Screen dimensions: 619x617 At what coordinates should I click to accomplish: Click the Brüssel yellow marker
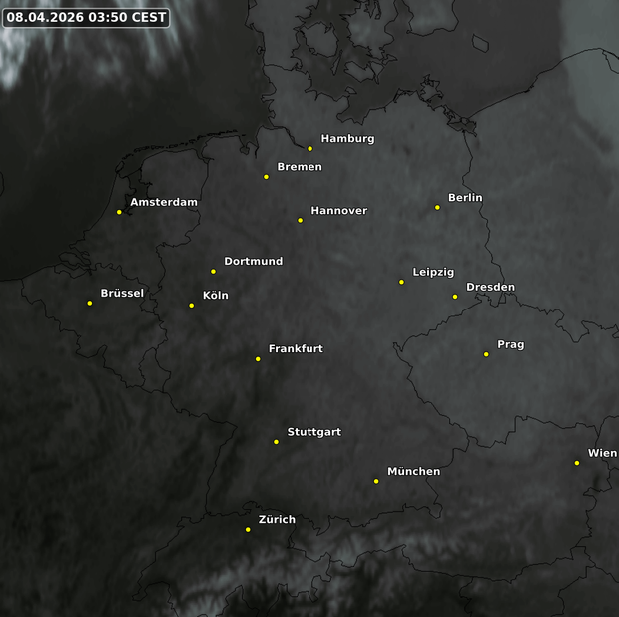click(90, 303)
